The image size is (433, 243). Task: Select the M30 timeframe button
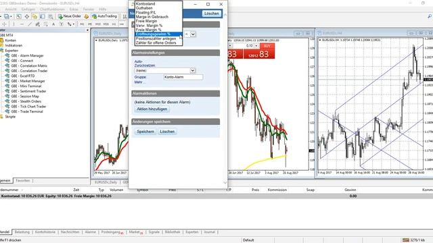point(106,24)
